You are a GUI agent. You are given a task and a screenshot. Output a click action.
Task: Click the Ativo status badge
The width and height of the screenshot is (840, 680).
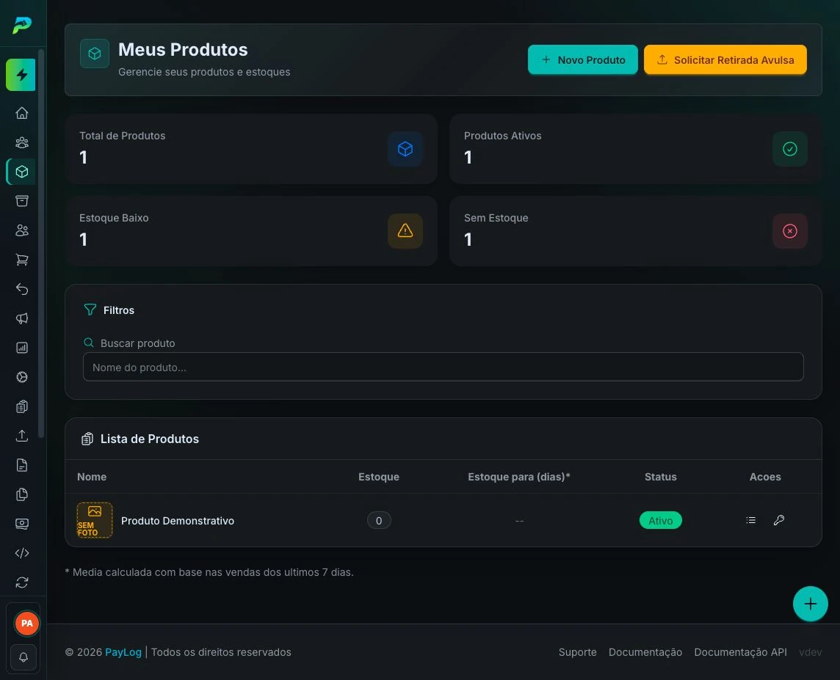(x=661, y=521)
